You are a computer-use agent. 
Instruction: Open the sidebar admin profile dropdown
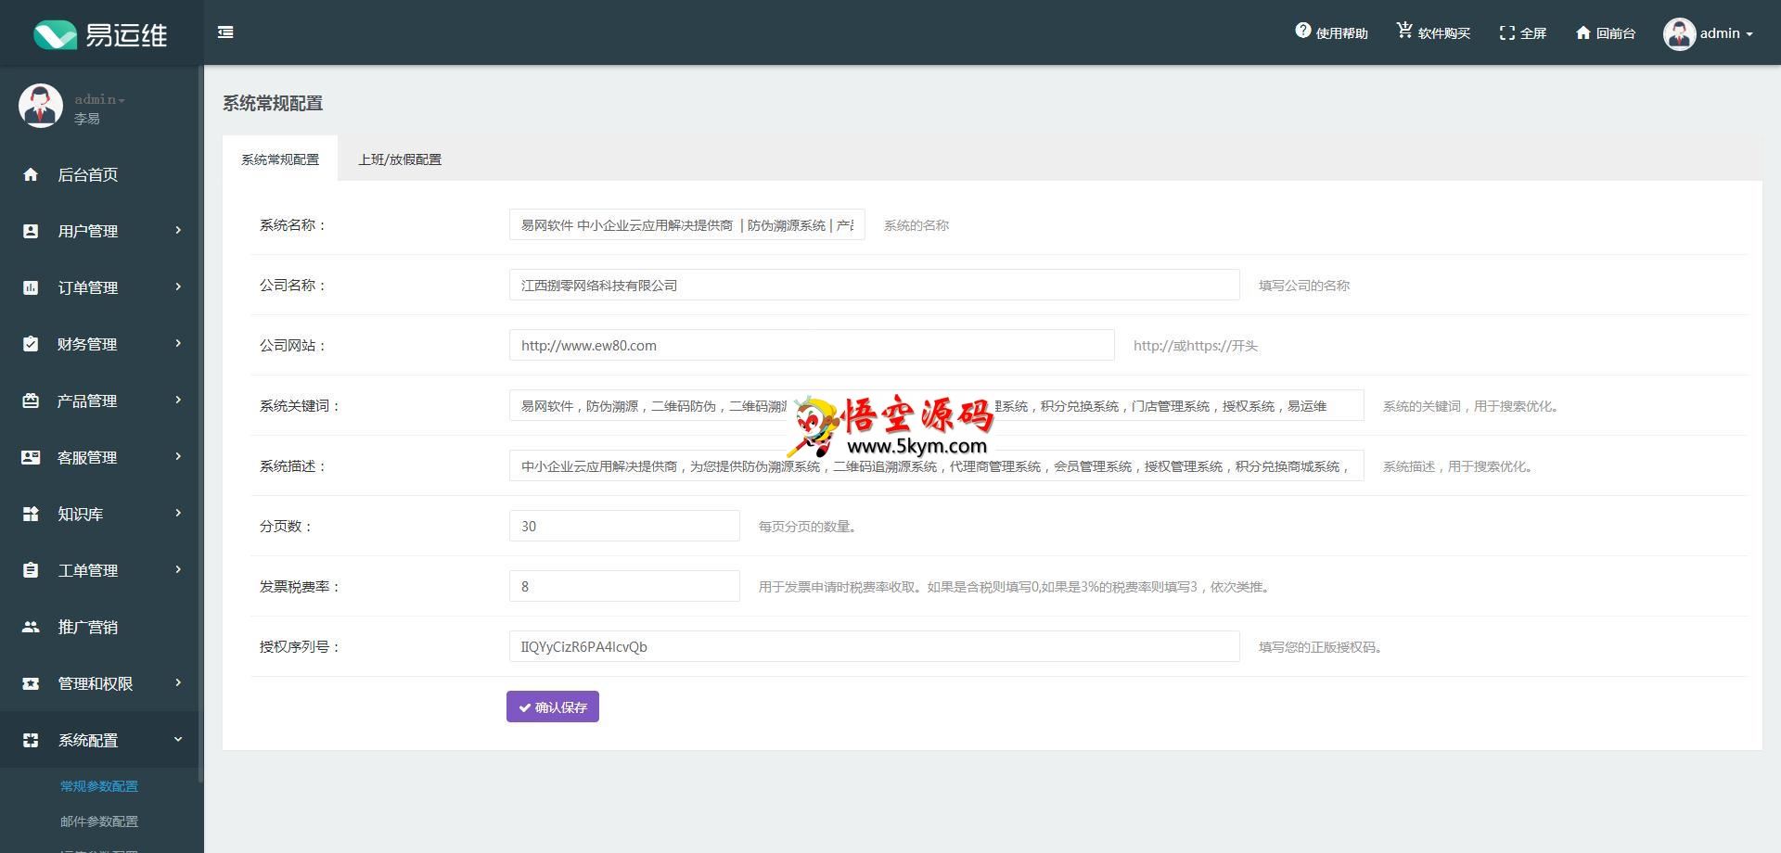(99, 99)
